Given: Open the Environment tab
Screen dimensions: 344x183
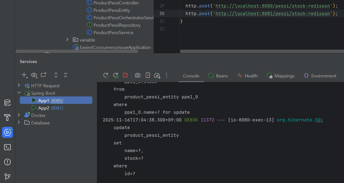Looking at the screenshot, I should point(320,76).
